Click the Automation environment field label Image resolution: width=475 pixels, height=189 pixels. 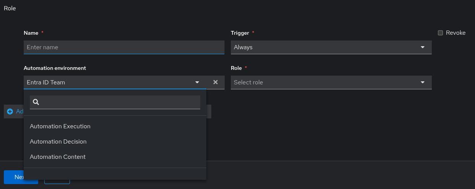point(55,68)
